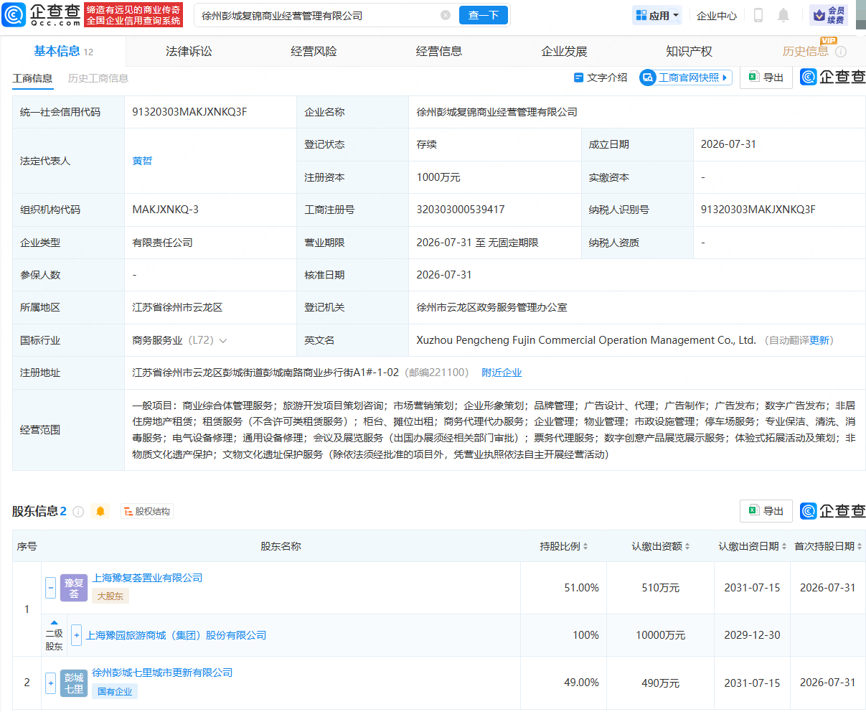Image resolution: width=866 pixels, height=712 pixels.
Task: Click the orange bell beside 股东信息
Action: [x=100, y=512]
